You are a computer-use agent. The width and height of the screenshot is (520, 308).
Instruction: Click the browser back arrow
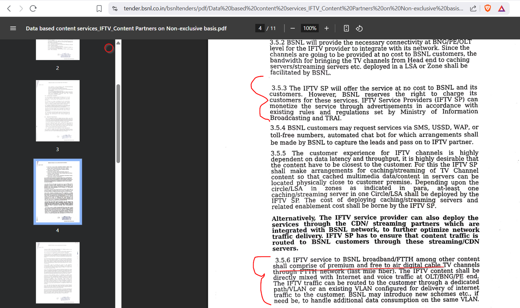coord(9,9)
